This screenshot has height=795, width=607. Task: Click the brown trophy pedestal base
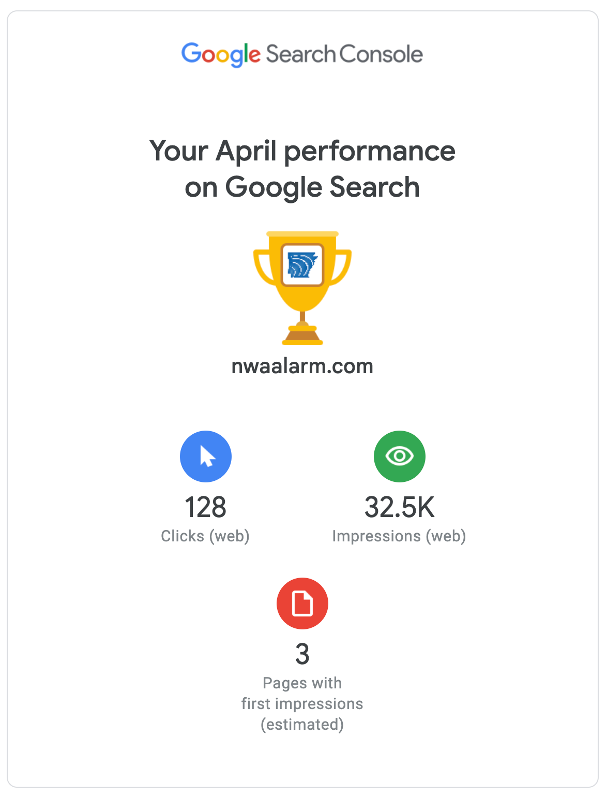(302, 336)
